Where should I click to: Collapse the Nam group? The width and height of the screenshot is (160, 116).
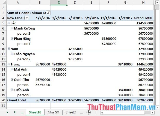pyautogui.click(x=9, y=49)
